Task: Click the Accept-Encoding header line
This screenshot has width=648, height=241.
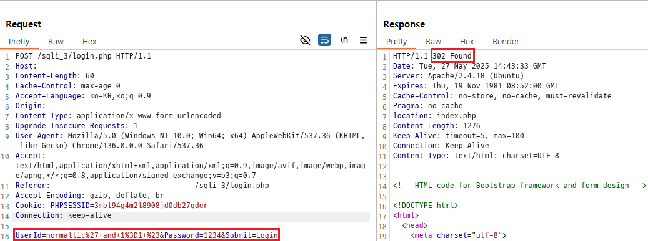Action: [90, 196]
